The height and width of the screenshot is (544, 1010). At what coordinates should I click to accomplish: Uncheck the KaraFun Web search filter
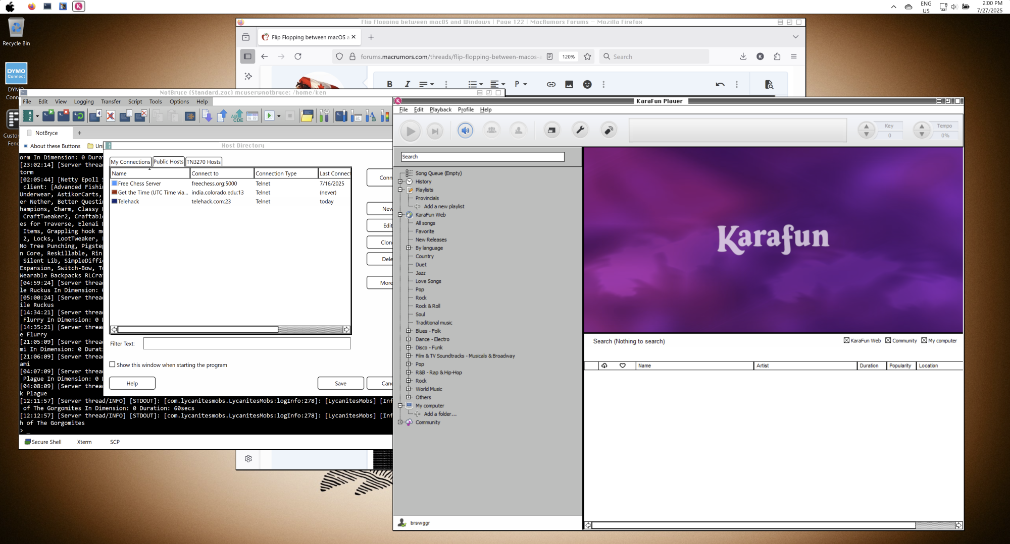[846, 341]
